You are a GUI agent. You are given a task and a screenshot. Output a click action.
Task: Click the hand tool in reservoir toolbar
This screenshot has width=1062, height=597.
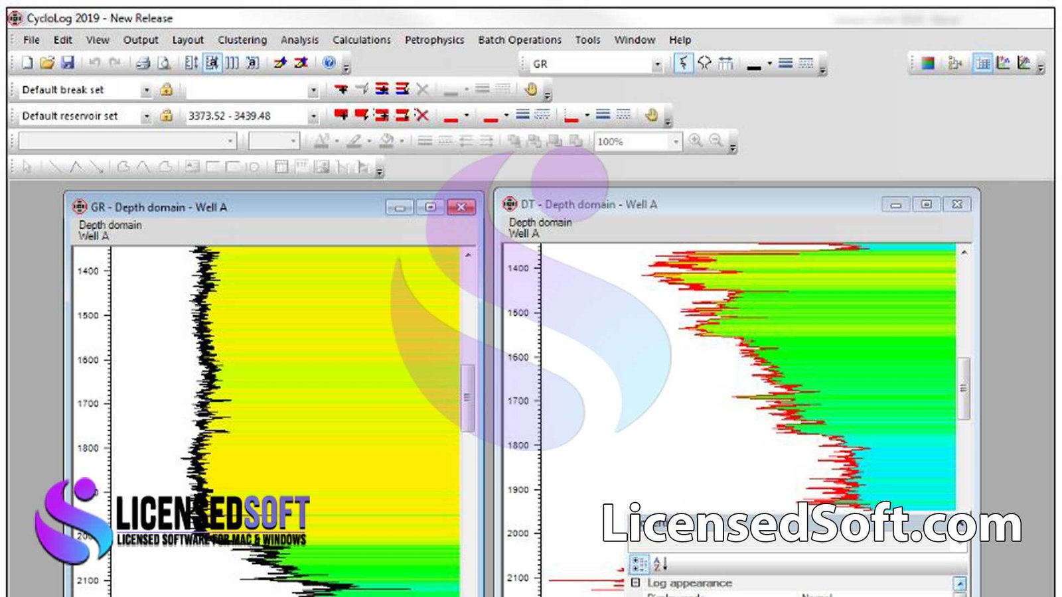652,115
